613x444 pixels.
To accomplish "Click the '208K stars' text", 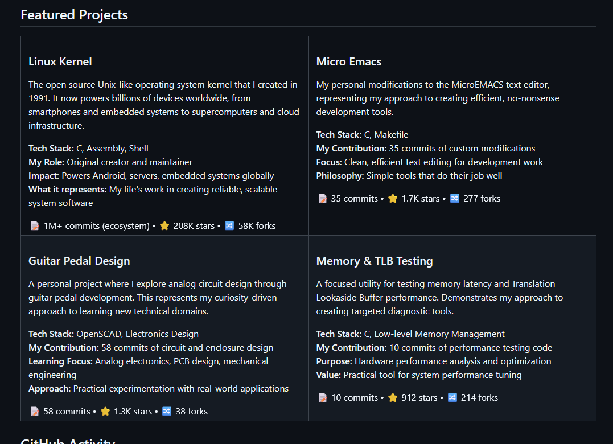I will (x=194, y=226).
